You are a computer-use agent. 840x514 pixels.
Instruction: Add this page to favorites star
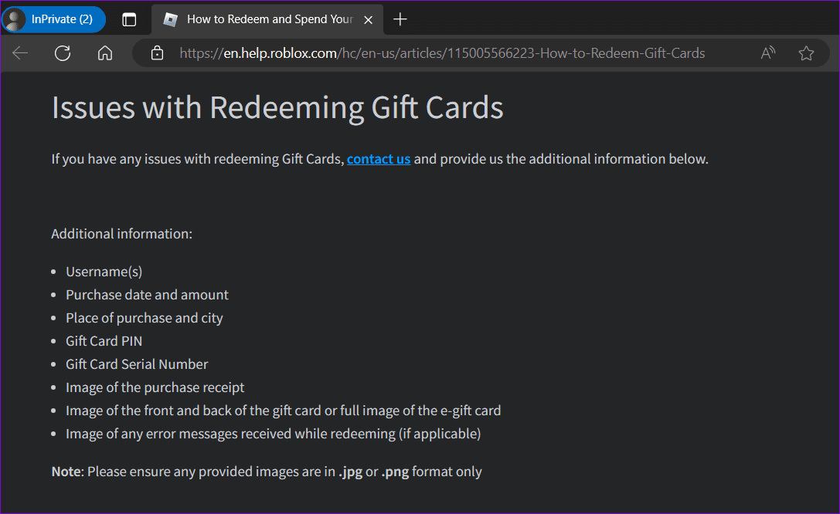pos(806,53)
